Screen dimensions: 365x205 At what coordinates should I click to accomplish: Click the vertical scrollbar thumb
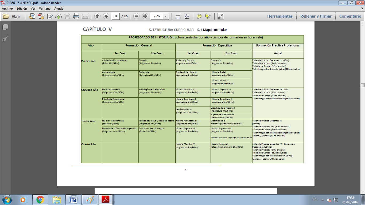363,85
